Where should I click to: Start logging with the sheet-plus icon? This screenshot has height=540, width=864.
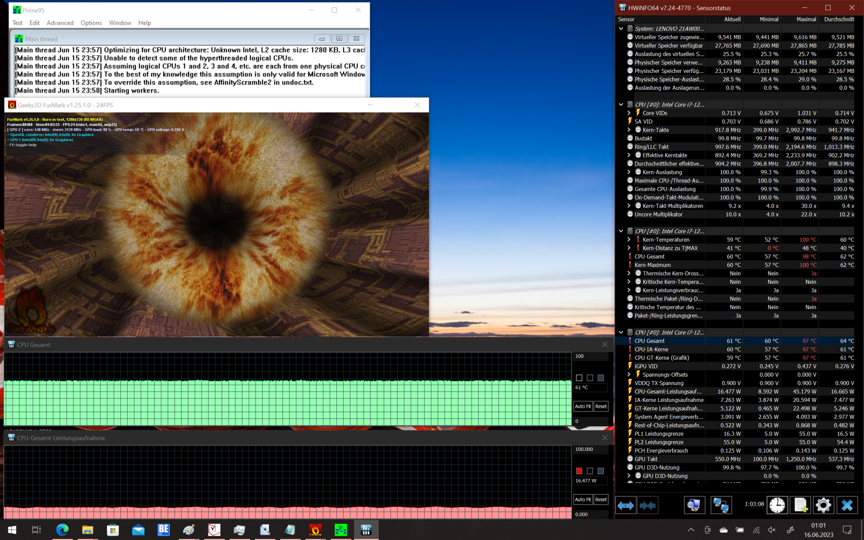tap(801, 505)
